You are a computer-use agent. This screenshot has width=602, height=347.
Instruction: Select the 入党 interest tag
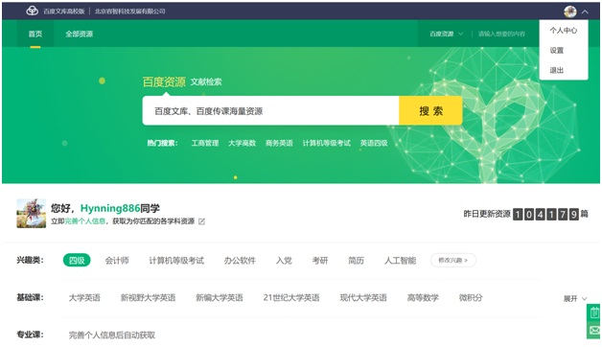coord(284,261)
